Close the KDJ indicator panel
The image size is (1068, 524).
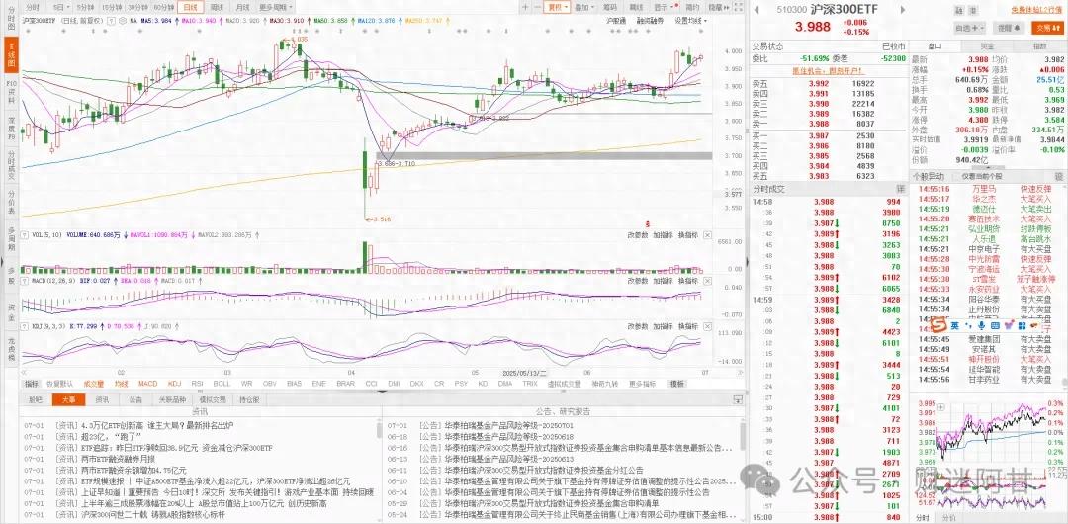707,326
